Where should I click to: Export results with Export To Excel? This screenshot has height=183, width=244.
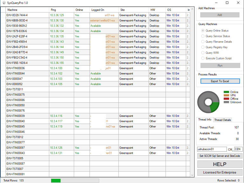[x=220, y=81]
